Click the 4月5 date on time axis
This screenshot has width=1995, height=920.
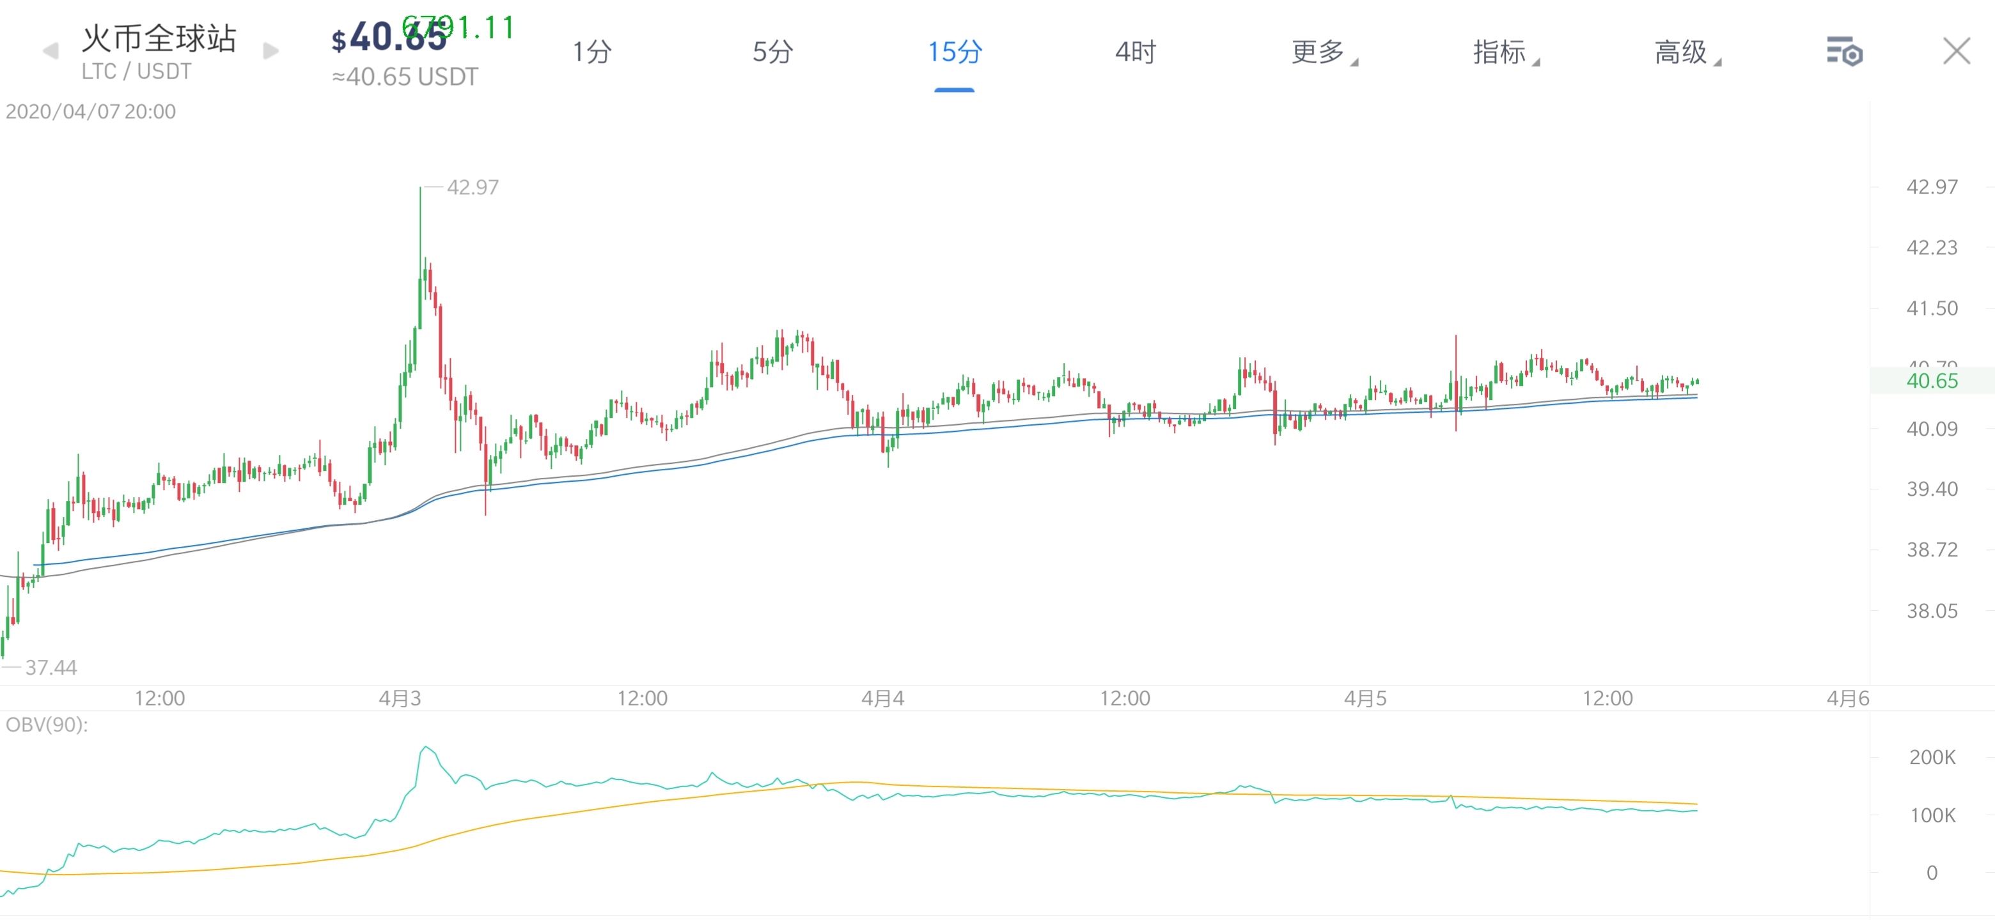1365,698
